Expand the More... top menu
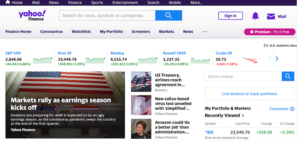The width and height of the screenshot is (297, 143). [x=196, y=3]
